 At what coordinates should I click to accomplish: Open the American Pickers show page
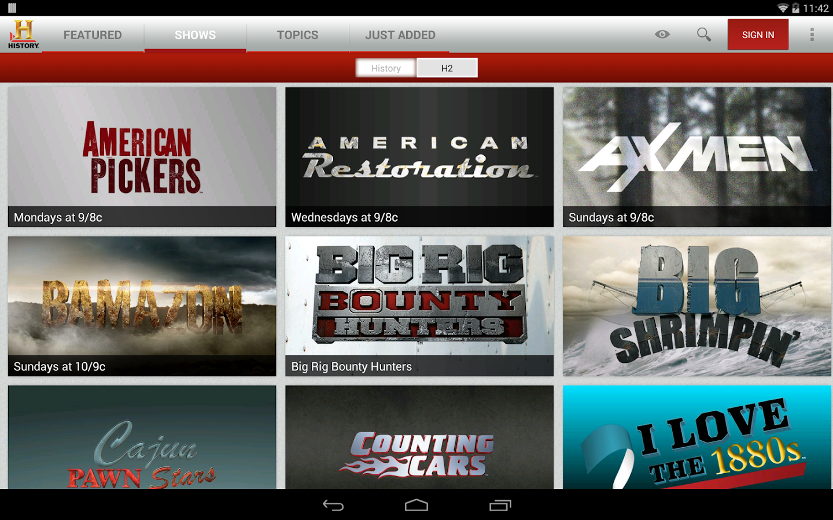[x=141, y=157]
